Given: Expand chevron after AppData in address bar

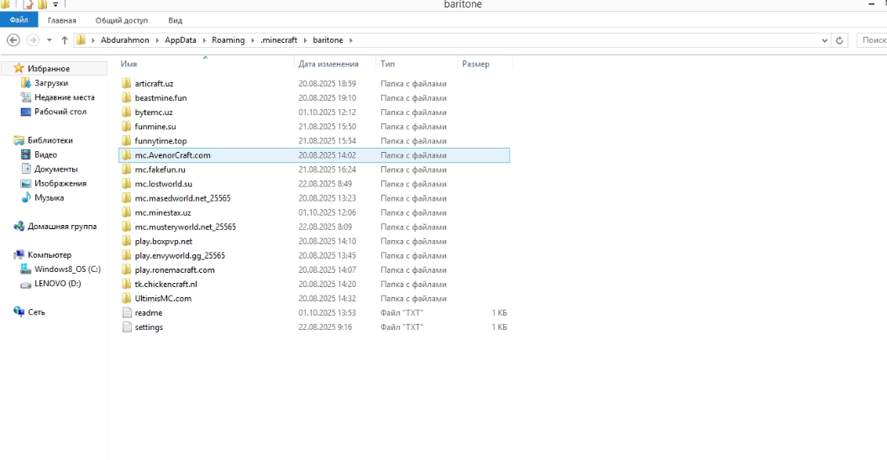Looking at the screenshot, I should point(204,40).
